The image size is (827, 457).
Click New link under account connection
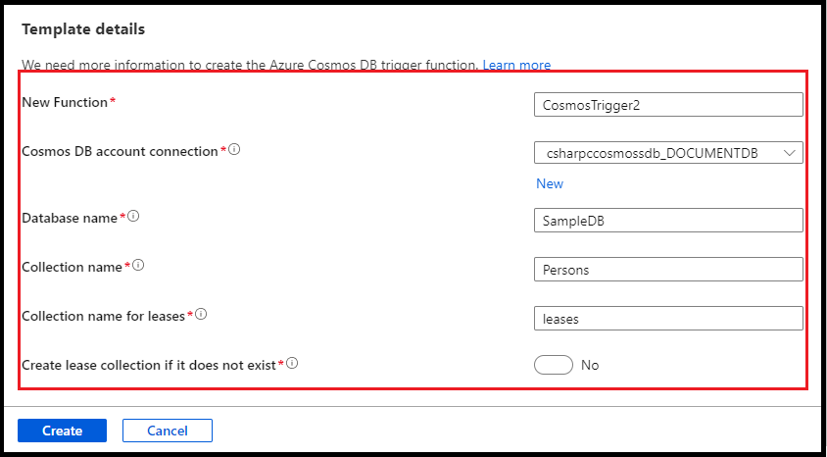click(550, 183)
